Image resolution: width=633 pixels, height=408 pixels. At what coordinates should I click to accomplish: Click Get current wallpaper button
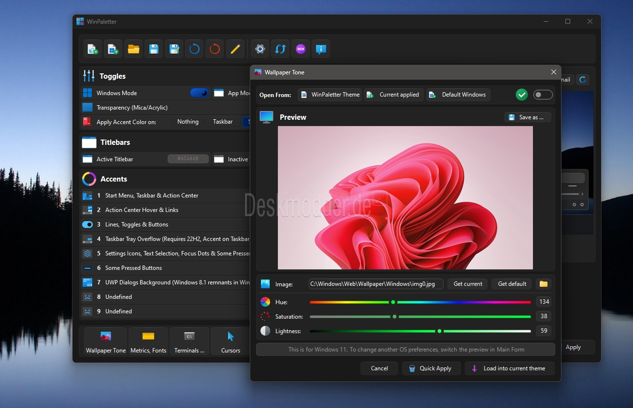(x=468, y=284)
